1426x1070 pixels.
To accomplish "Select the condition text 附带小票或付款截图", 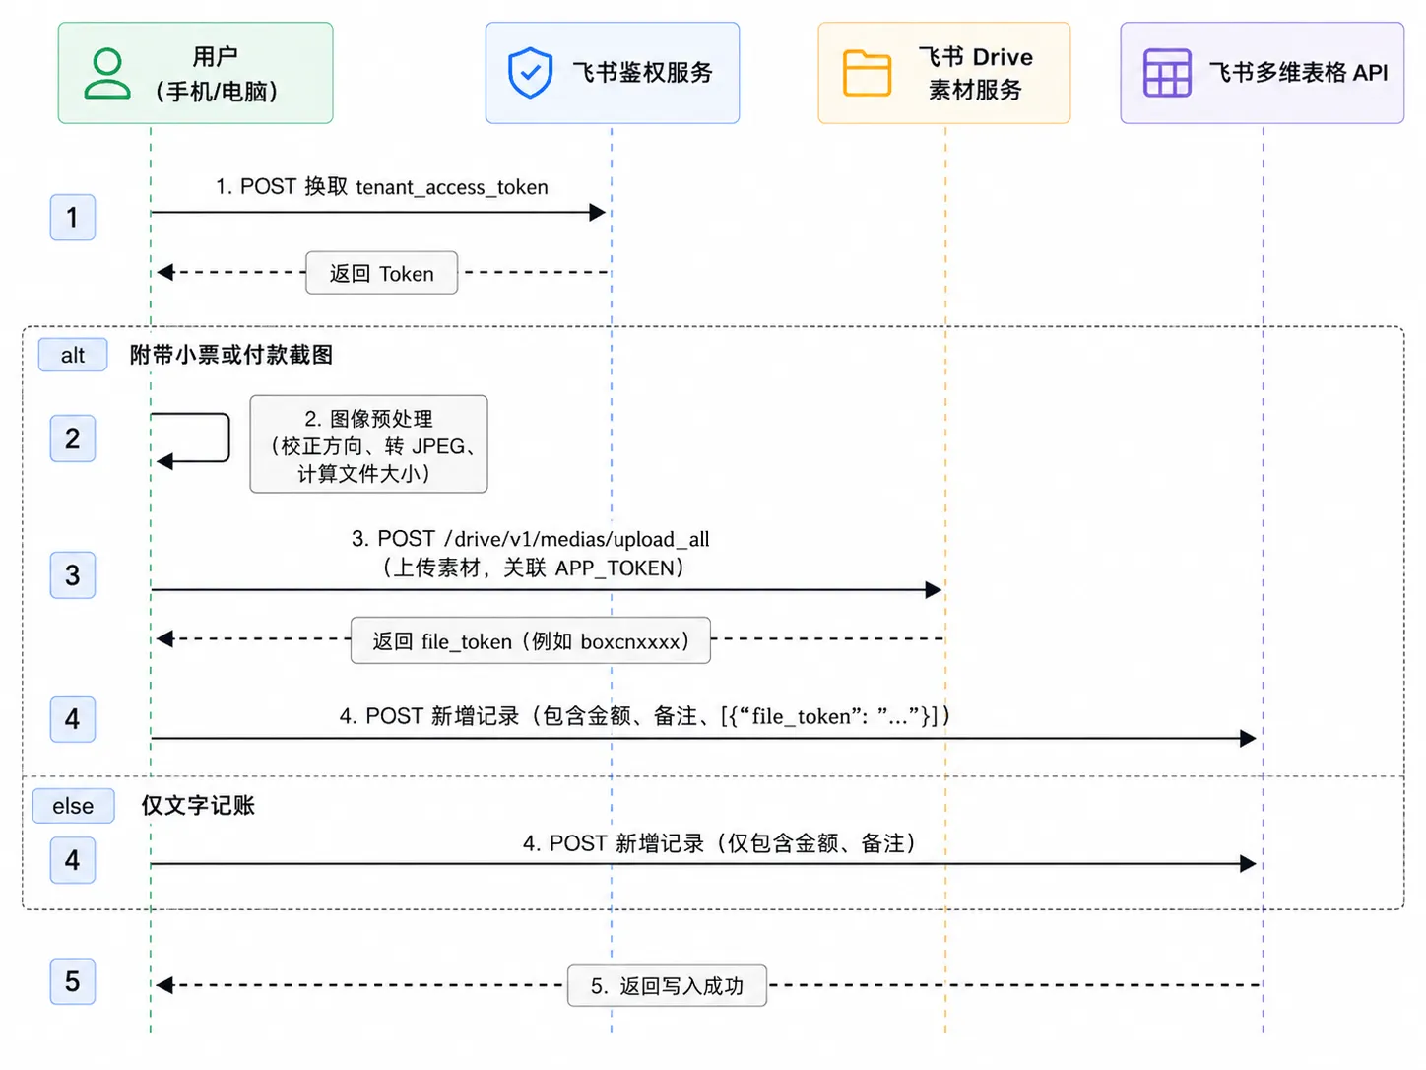I will [x=231, y=355].
